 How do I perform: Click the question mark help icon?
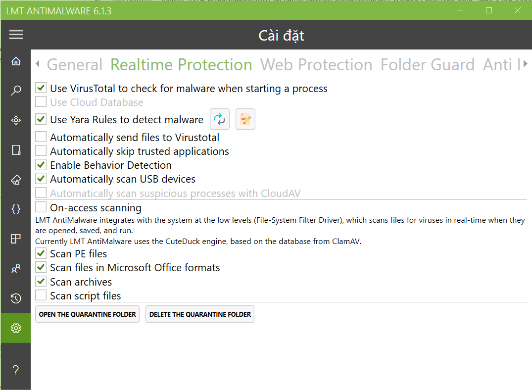[16, 370]
